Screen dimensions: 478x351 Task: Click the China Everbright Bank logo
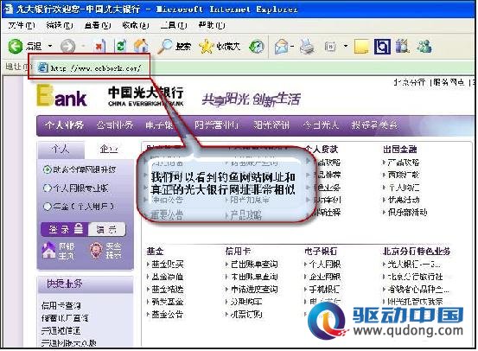[x=146, y=96]
